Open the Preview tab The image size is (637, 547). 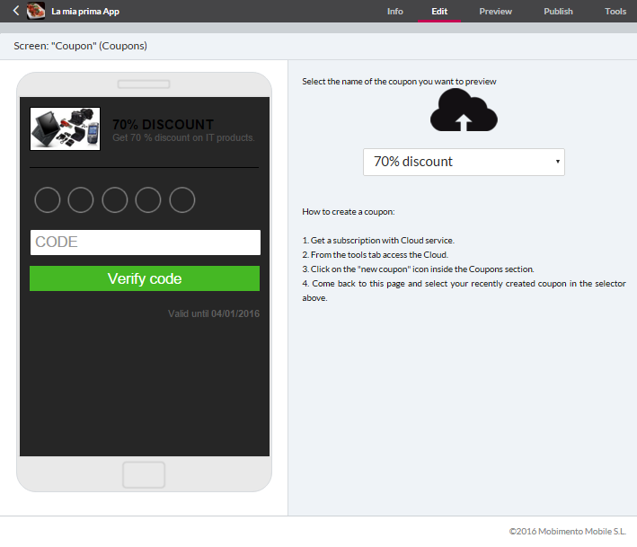[495, 12]
